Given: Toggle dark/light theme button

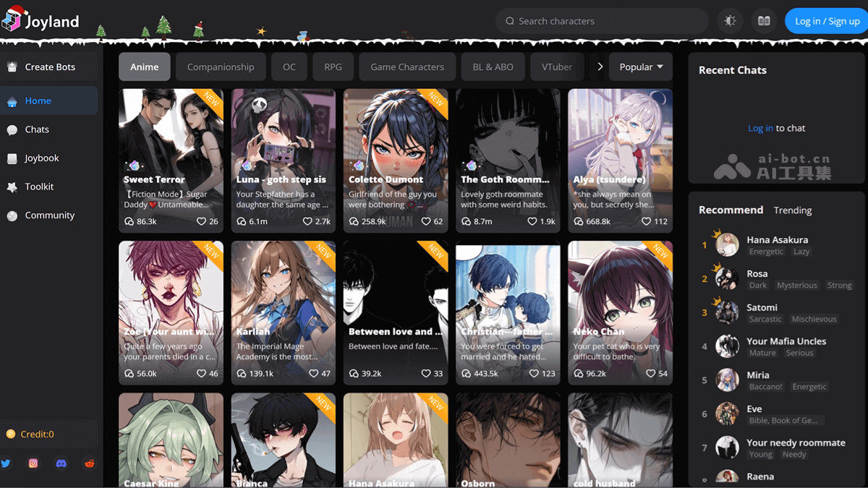Looking at the screenshot, I should tap(731, 21).
